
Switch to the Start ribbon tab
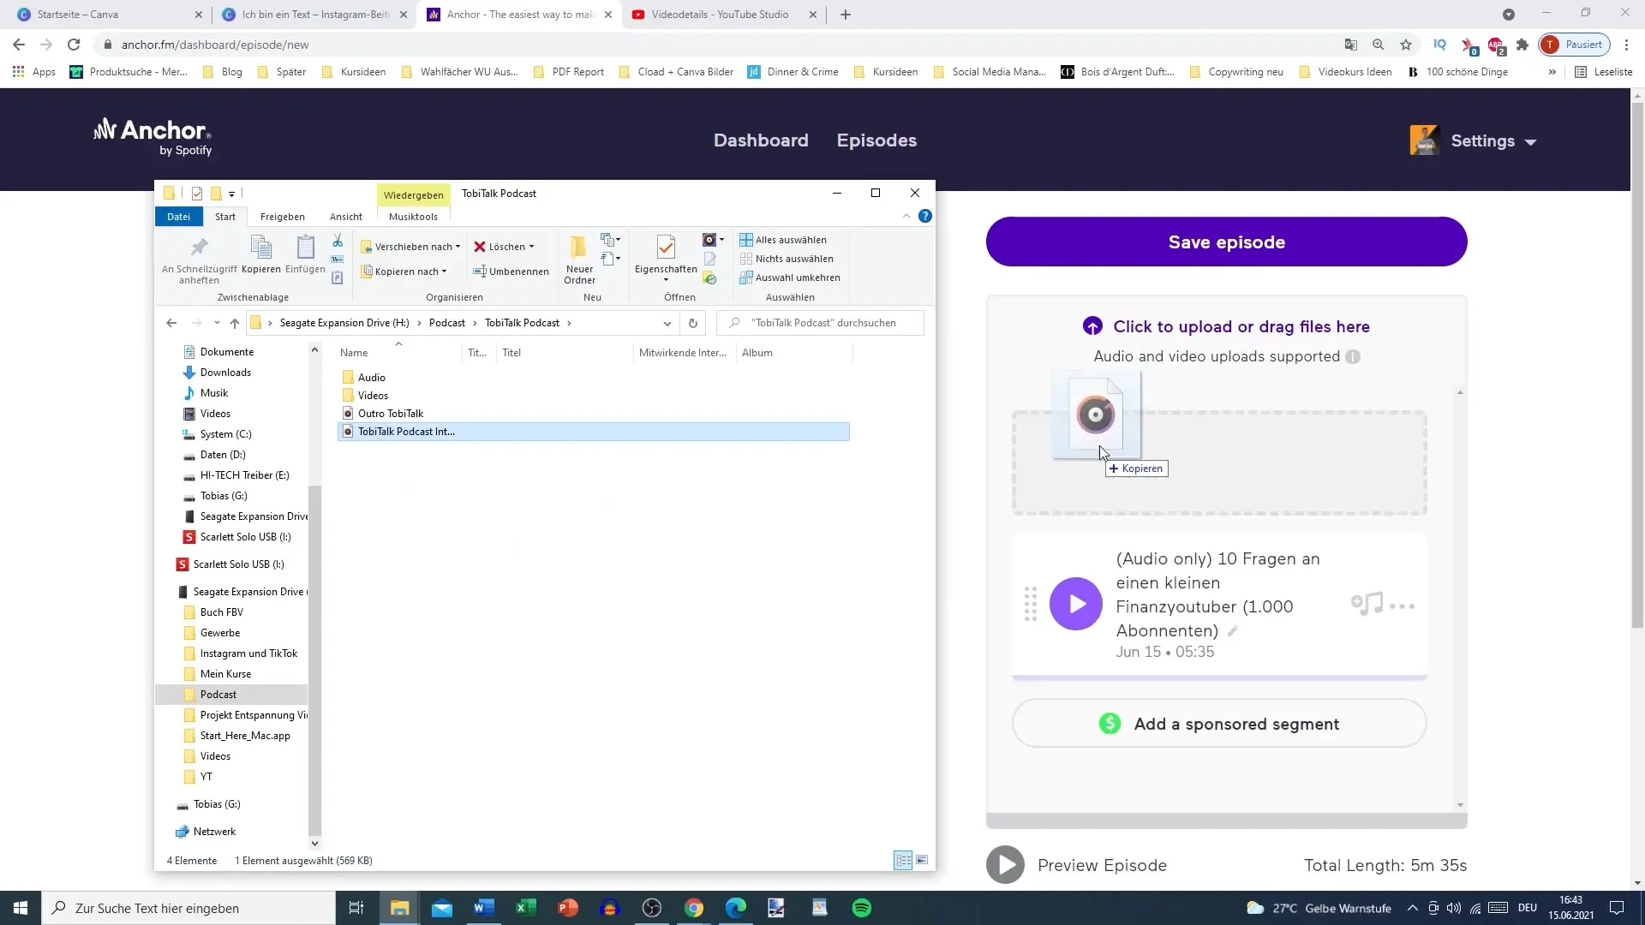pos(225,217)
